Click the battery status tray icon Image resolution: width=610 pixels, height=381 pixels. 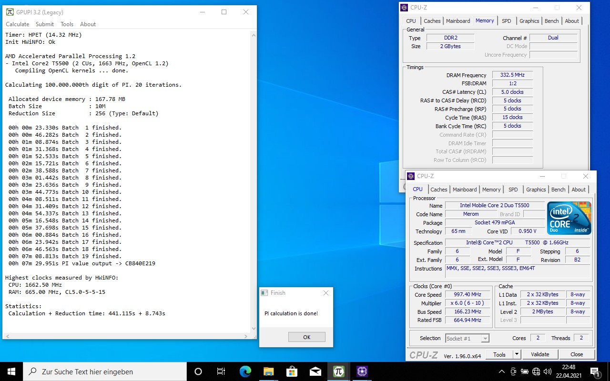[525, 371]
